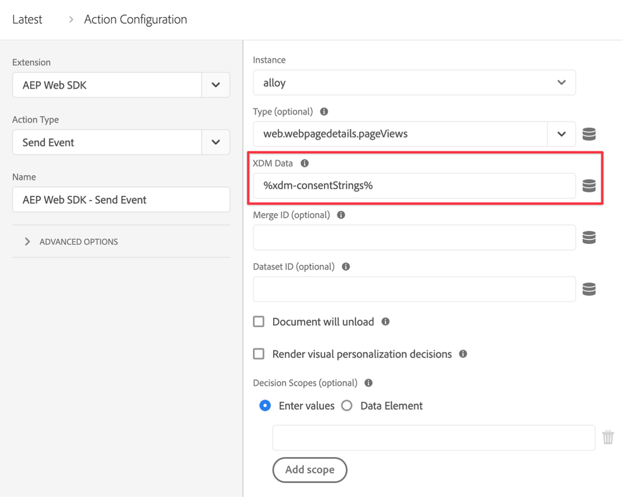Go to Latest in the breadcrumb
Screen dimensions: 624x499
pos(27,20)
